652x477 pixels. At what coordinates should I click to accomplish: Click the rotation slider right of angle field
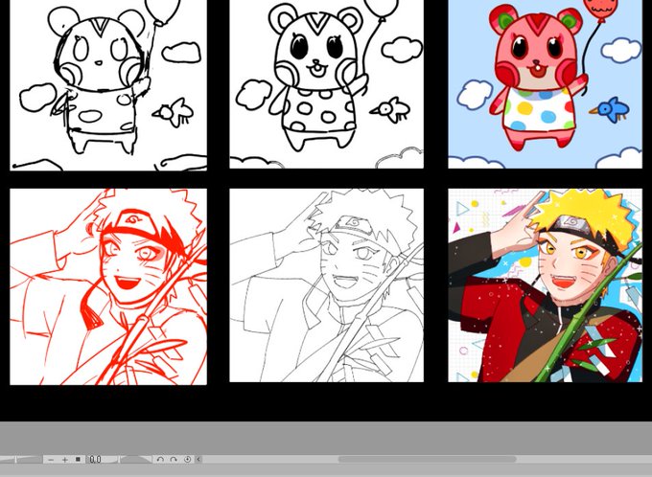pos(135,459)
